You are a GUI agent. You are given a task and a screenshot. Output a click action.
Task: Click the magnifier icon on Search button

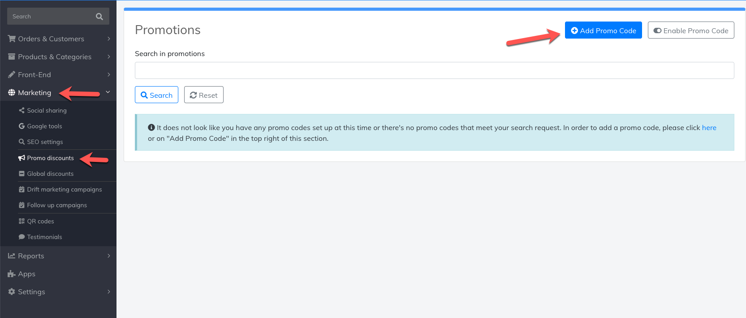tap(144, 95)
